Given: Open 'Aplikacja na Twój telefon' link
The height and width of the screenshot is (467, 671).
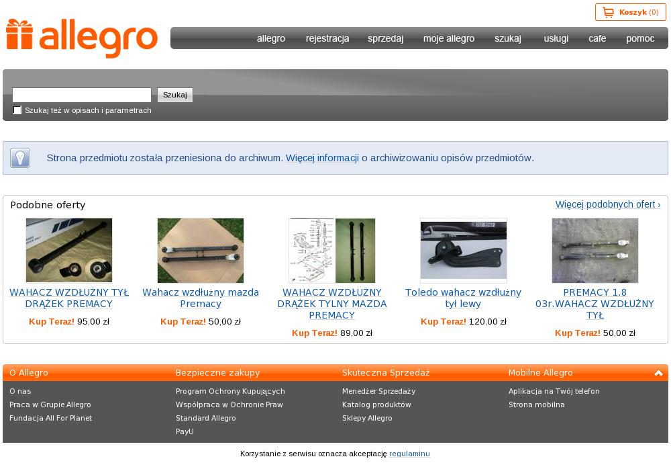Looking at the screenshot, I should pyautogui.click(x=554, y=391).
